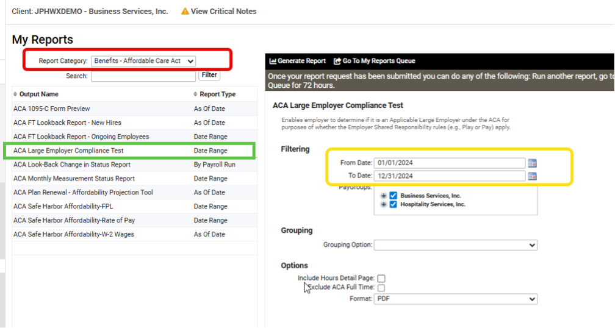Uncheck the Hospitality Services, Inc. paygroup
Image resolution: width=615 pixels, height=328 pixels.
click(394, 205)
